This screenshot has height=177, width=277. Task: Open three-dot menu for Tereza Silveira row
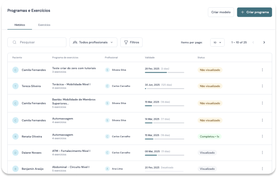coord(262,86)
